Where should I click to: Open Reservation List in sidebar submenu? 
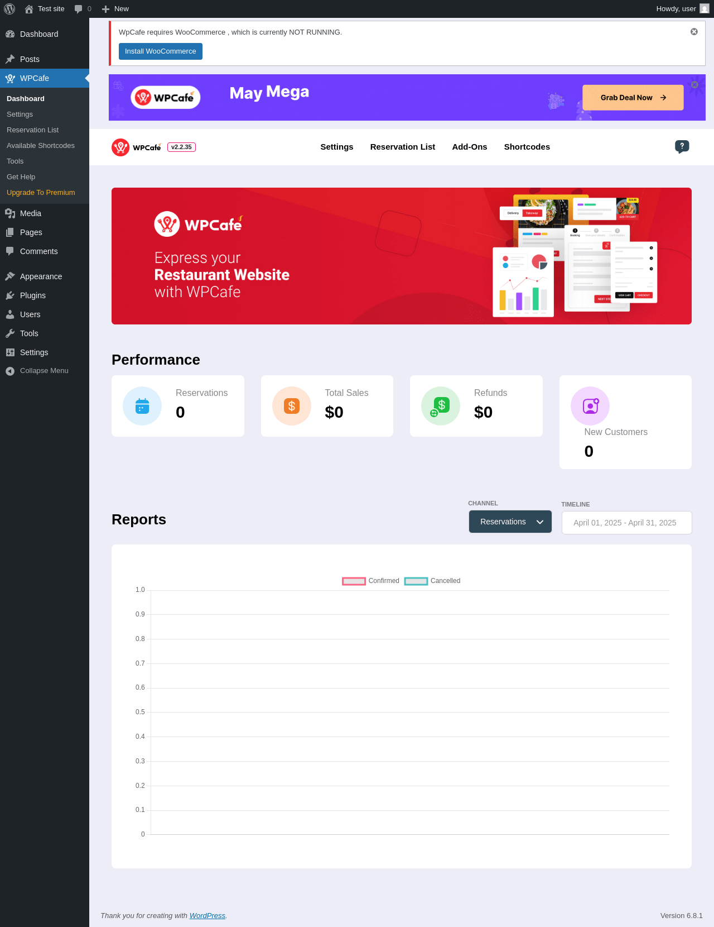point(45,130)
